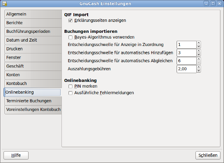Click the Anzeige in Zuordnung threshold field
The height and width of the screenshot is (163, 224).
[x=187, y=45]
